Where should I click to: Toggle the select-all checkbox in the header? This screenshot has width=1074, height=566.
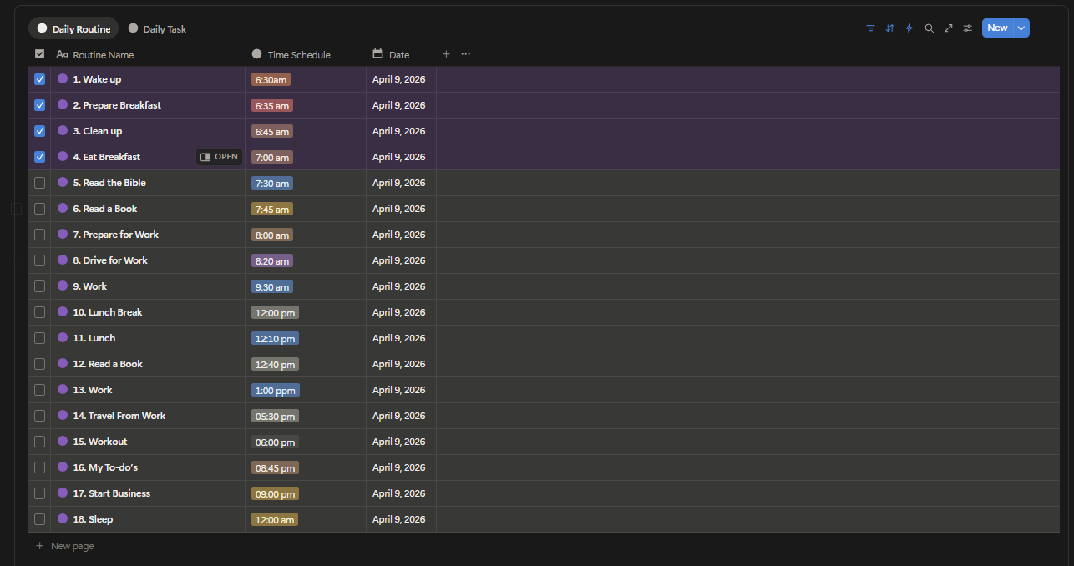[x=39, y=53]
